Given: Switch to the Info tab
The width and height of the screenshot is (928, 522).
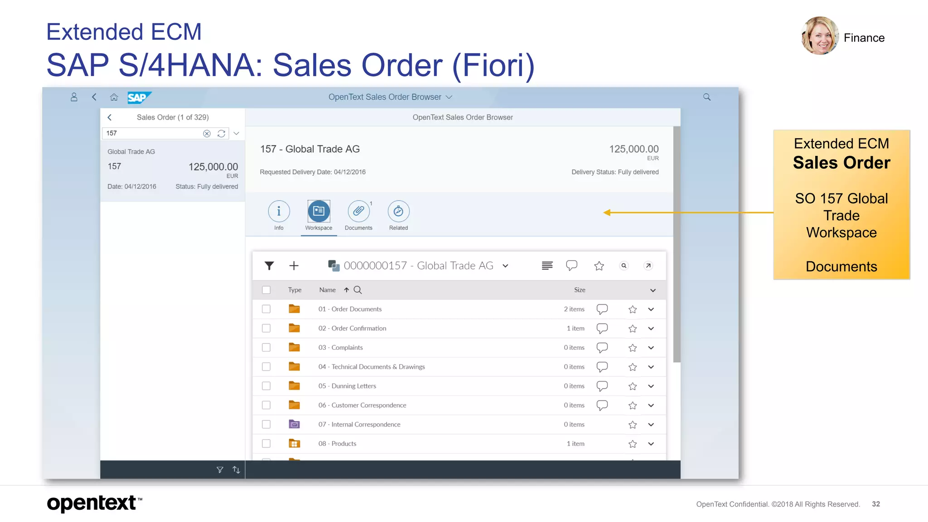Looking at the screenshot, I should pyautogui.click(x=279, y=216).
